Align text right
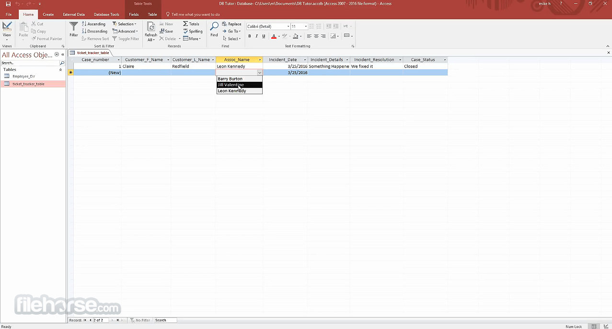The width and height of the screenshot is (612, 329). [x=323, y=36]
